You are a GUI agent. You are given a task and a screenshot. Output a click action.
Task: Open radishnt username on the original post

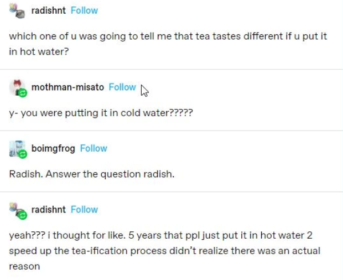(49, 10)
